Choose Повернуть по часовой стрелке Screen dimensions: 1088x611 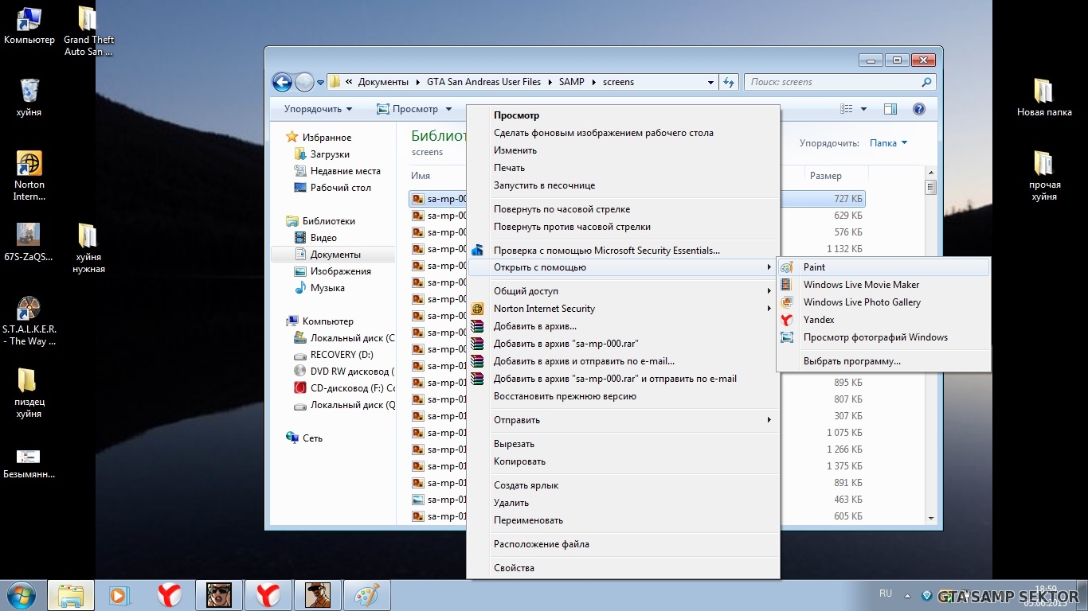coord(622,209)
